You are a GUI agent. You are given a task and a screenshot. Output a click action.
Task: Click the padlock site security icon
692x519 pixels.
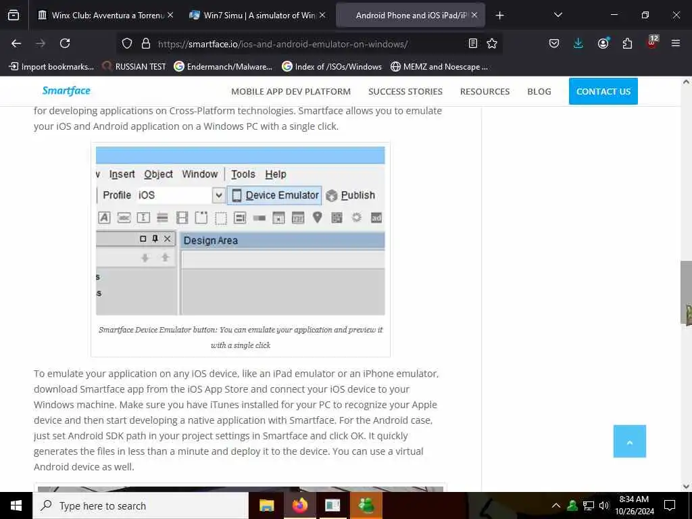[146, 43]
